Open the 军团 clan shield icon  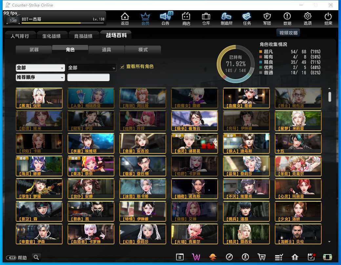(267, 19)
